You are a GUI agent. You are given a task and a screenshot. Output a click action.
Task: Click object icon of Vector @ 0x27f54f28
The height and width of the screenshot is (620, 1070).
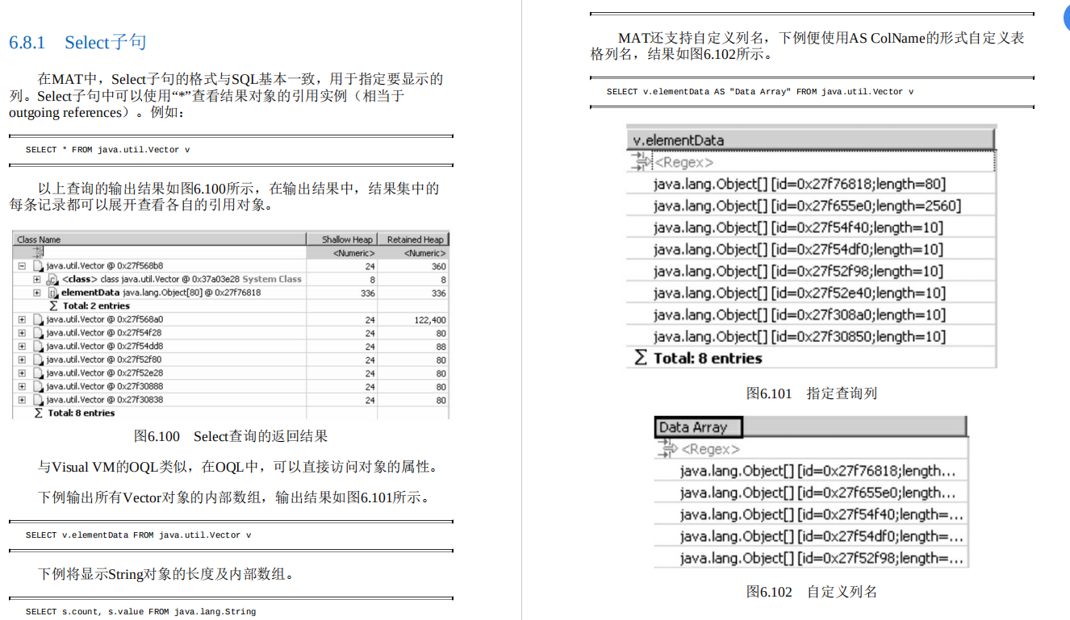[37, 333]
